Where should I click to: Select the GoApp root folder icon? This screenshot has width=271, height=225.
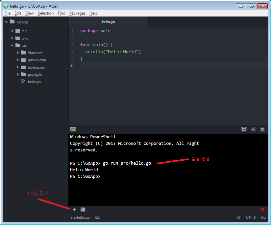(12, 22)
